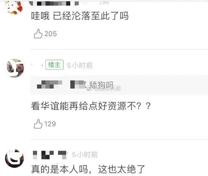Click the 5小时前 timestamp next to 楼主

[80, 65]
